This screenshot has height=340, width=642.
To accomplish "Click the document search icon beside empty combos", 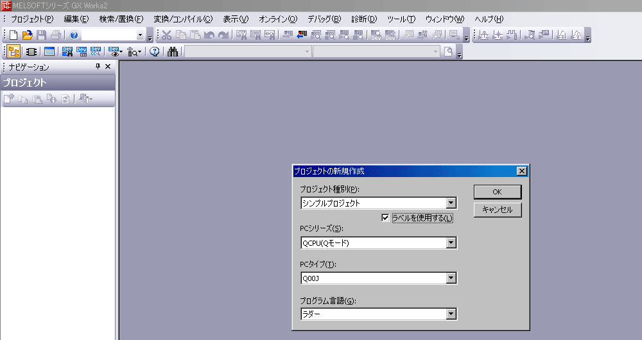I will [x=449, y=51].
